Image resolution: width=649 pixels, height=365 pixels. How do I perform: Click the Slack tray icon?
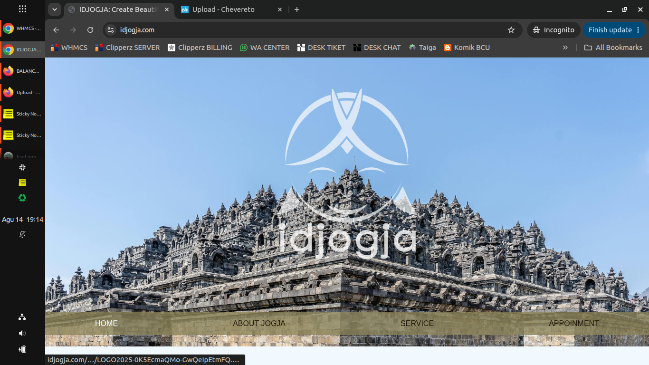coord(22,167)
